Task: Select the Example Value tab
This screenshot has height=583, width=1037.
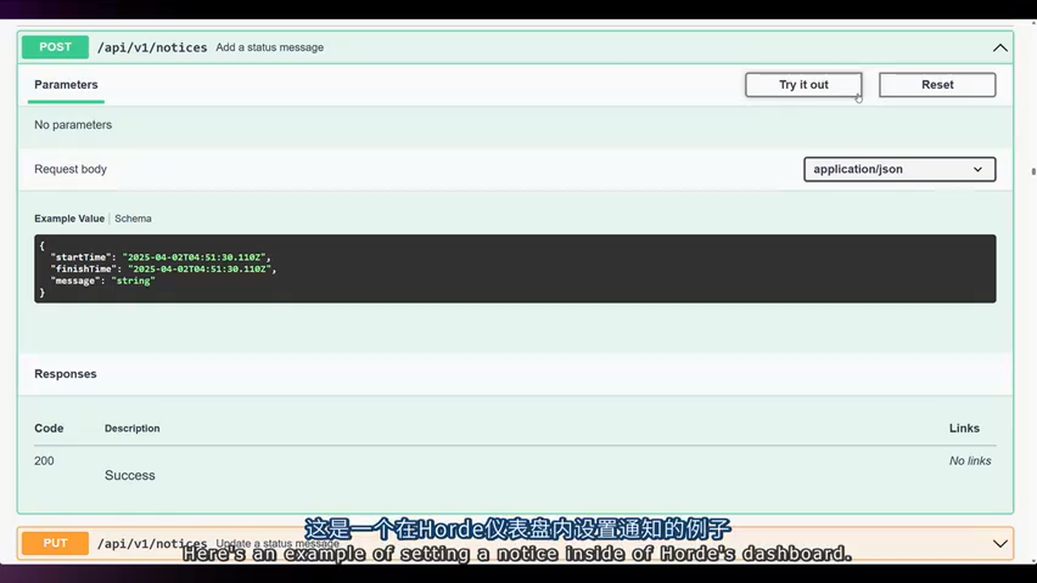Action: [x=69, y=219]
